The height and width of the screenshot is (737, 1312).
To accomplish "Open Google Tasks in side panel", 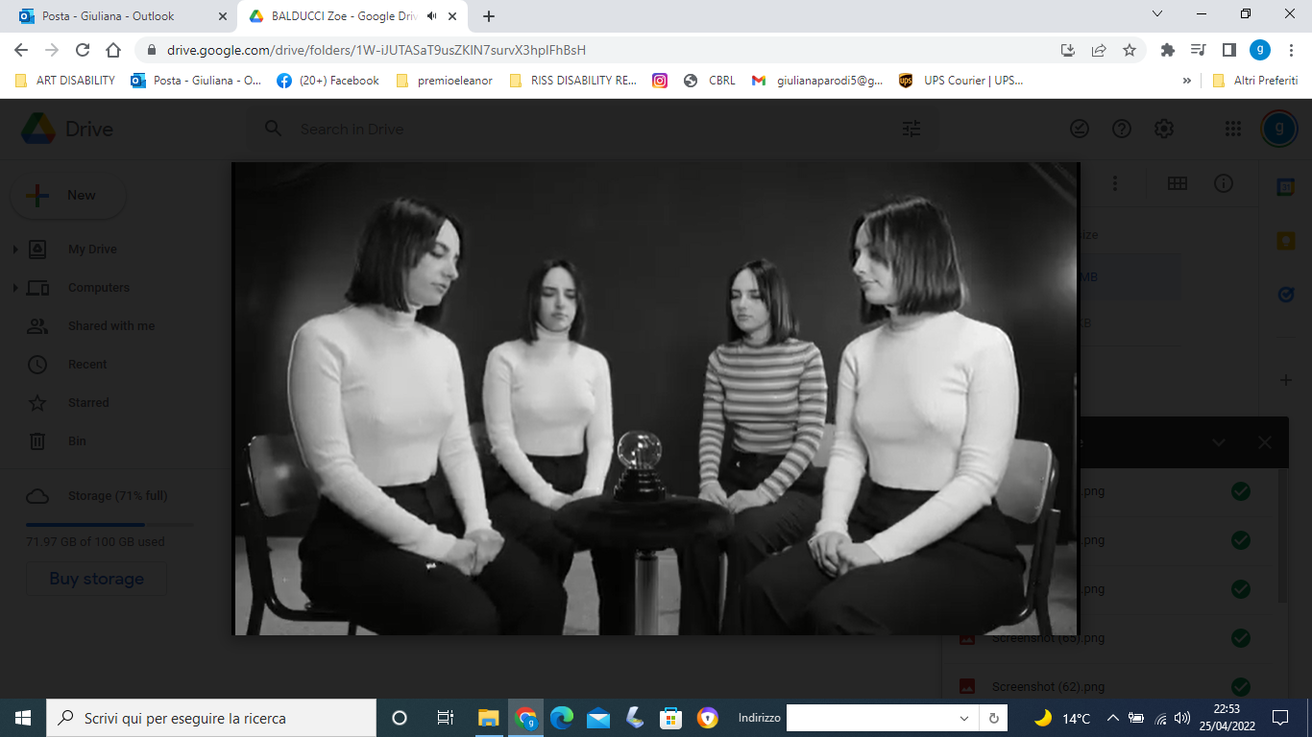I will [x=1285, y=295].
